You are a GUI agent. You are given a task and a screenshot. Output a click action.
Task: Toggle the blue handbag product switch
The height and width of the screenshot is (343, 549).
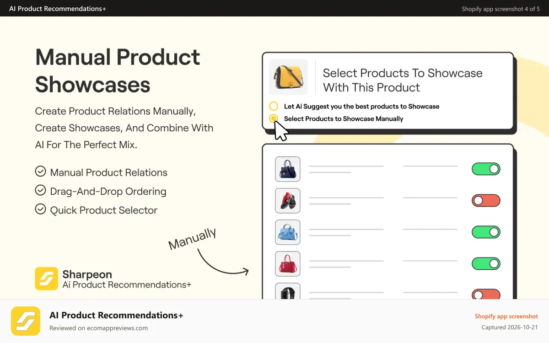(x=486, y=232)
